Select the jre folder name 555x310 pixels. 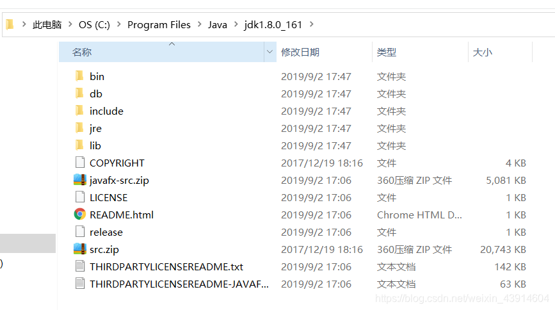click(95, 129)
